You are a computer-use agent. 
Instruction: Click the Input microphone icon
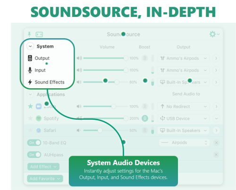point(30,70)
